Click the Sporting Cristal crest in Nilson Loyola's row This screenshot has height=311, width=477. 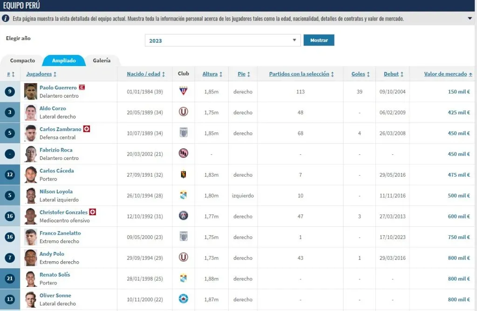click(x=183, y=195)
